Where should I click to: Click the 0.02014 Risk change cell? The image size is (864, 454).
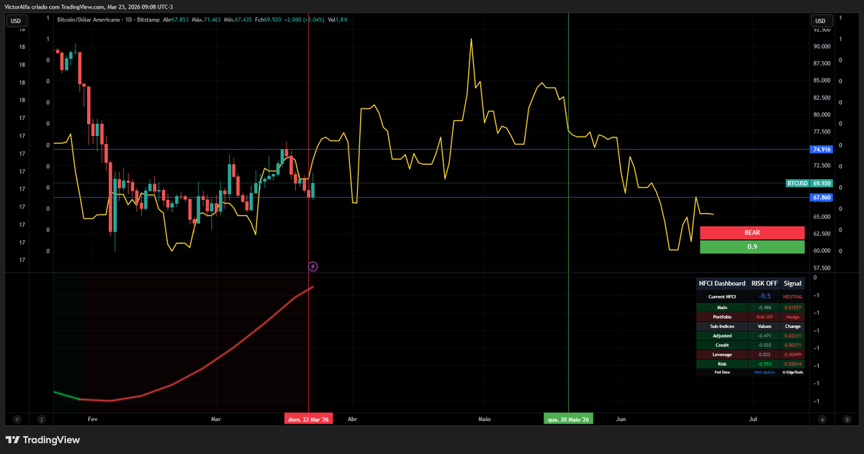tap(793, 363)
